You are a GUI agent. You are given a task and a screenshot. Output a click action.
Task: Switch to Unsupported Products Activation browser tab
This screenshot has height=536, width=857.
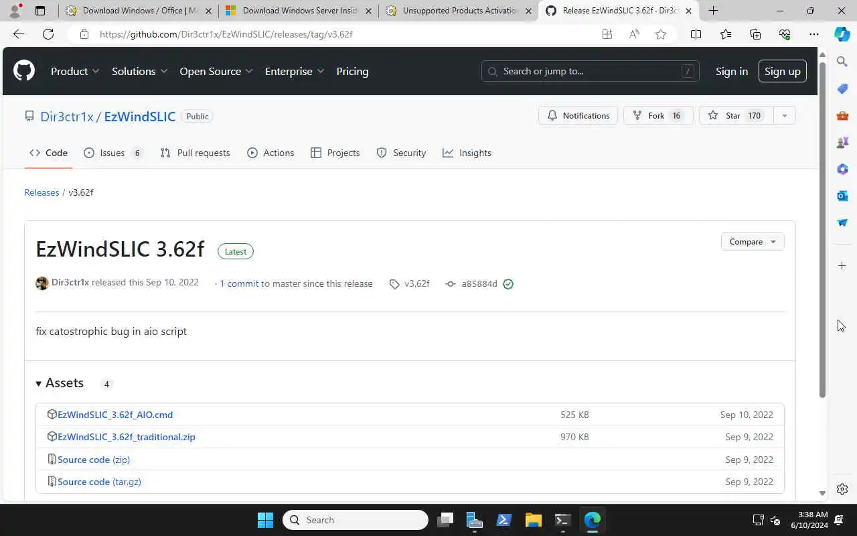pos(459,11)
